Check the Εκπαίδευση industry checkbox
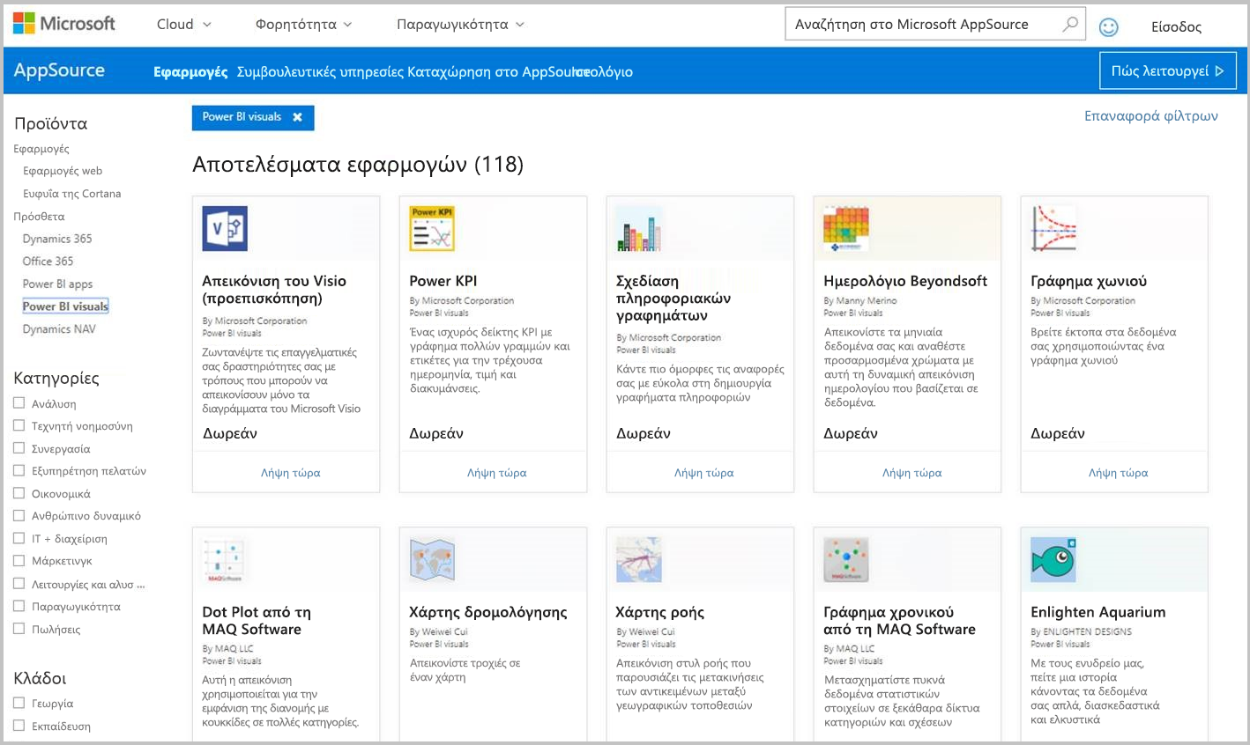 tap(19, 726)
